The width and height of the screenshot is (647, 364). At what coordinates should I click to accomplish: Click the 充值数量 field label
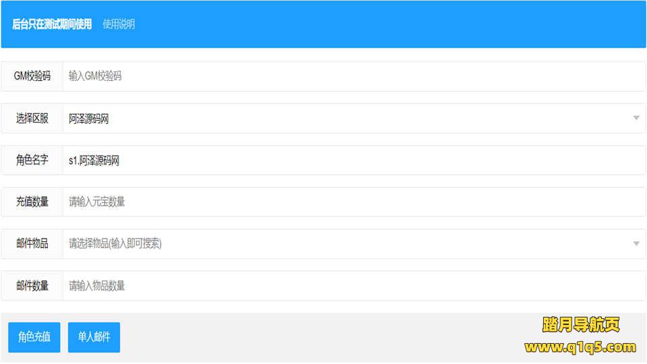32,202
